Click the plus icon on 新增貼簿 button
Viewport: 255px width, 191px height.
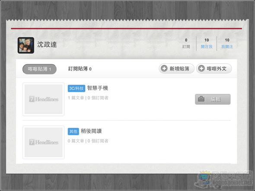tap(164, 69)
